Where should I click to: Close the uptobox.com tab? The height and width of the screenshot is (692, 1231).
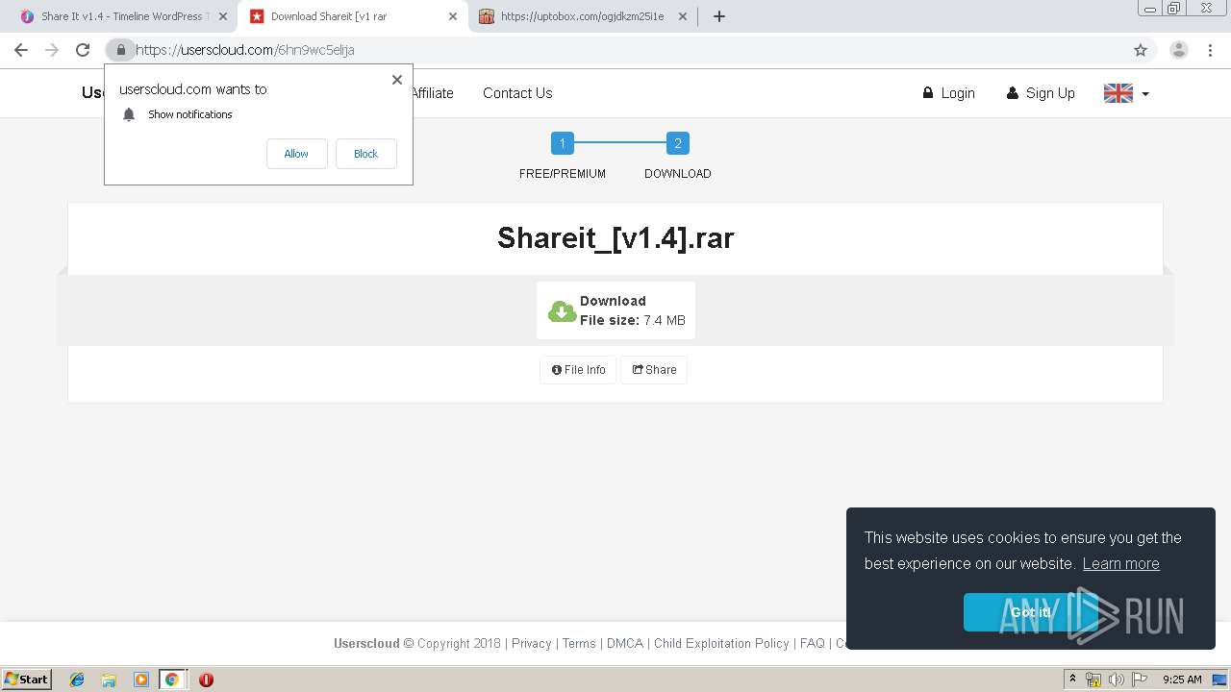pos(683,16)
